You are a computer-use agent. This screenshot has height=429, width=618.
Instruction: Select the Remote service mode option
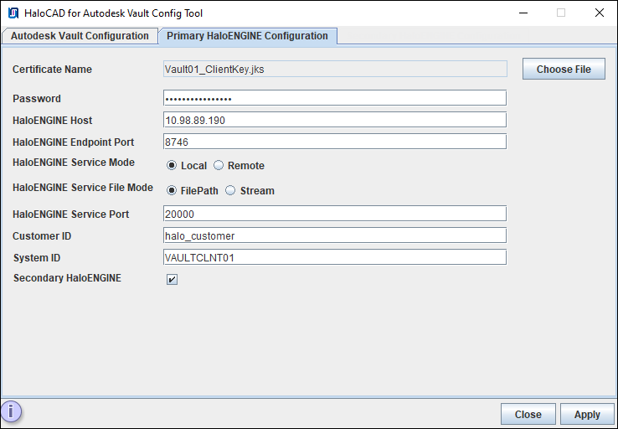(219, 166)
